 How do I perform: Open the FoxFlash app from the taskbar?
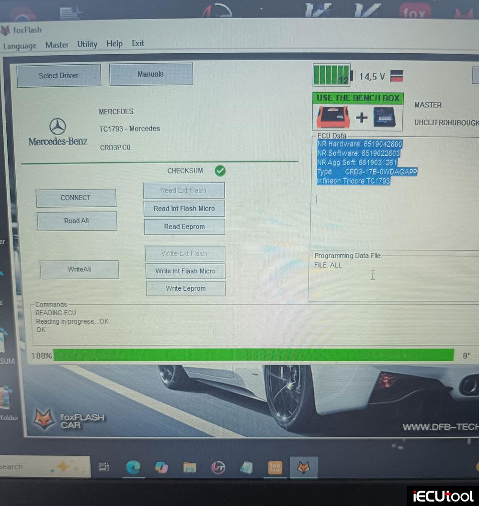(x=304, y=466)
